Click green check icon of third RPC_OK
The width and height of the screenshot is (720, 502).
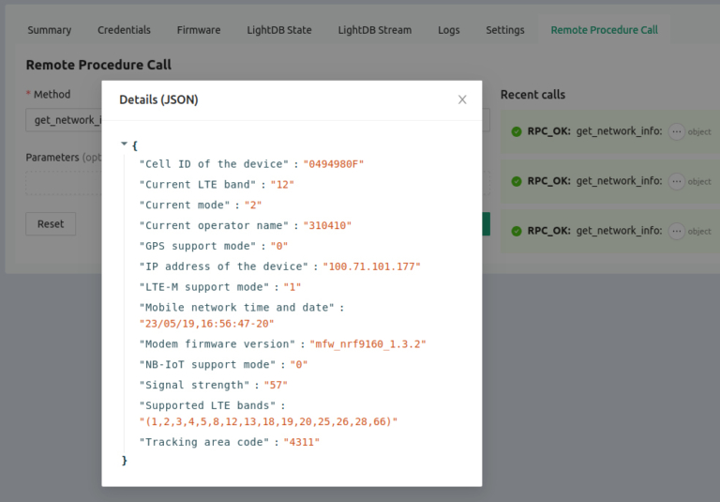point(517,231)
